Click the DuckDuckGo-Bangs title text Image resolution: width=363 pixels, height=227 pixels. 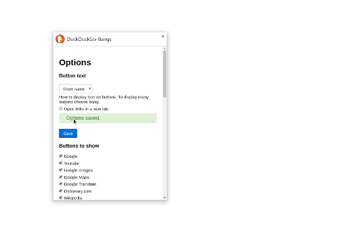tap(89, 39)
